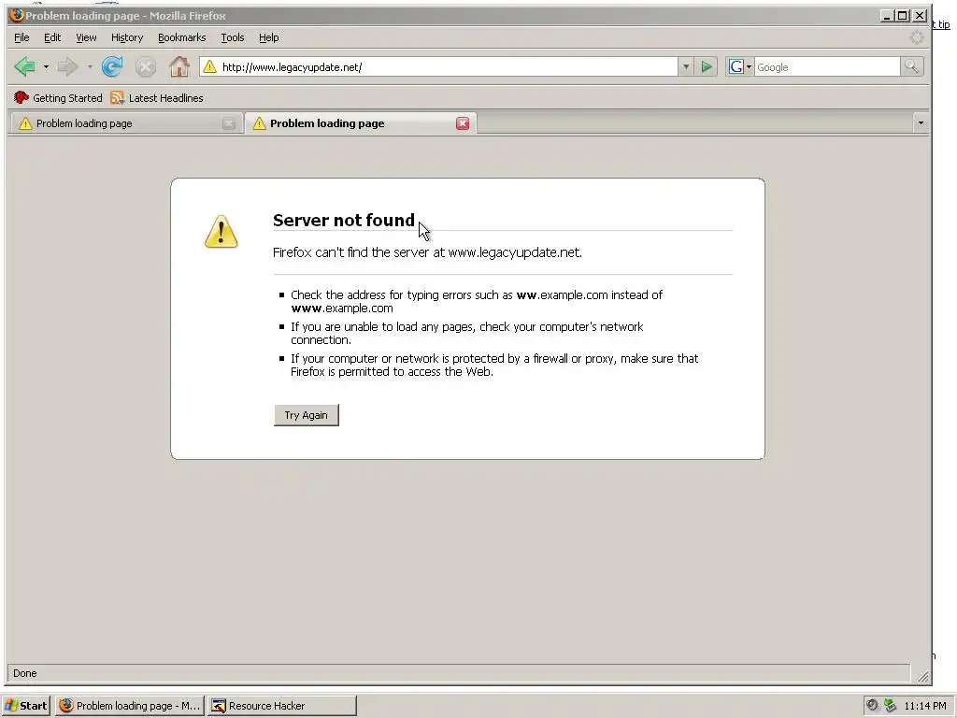This screenshot has height=718, width=957.
Task: Open the Windows Start menu
Action: pos(26,705)
